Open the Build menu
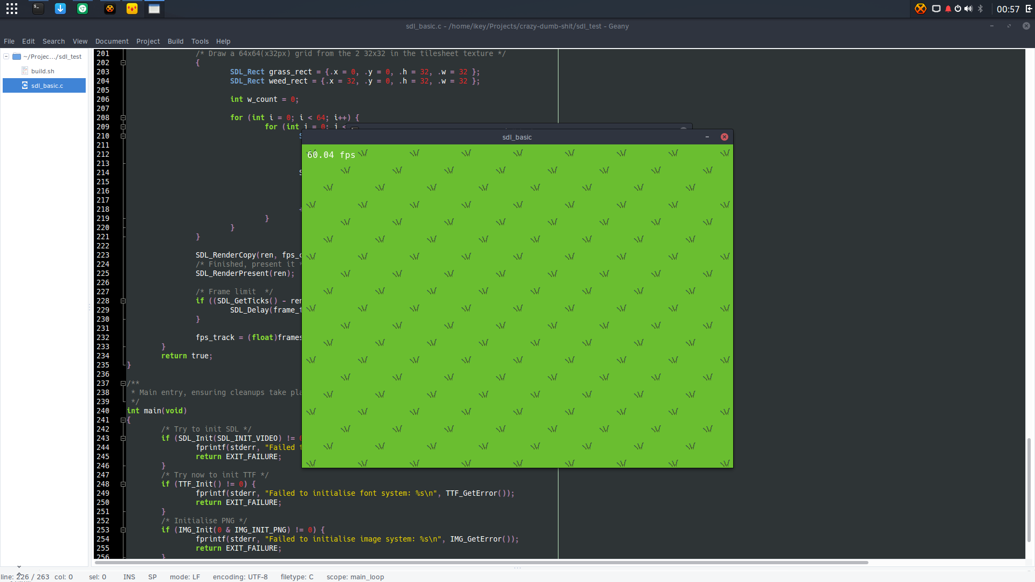This screenshot has width=1035, height=582. [x=175, y=41]
